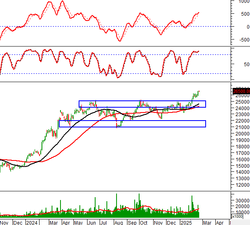Click the Oct month label
The image size is (250, 225).
(144, 223)
